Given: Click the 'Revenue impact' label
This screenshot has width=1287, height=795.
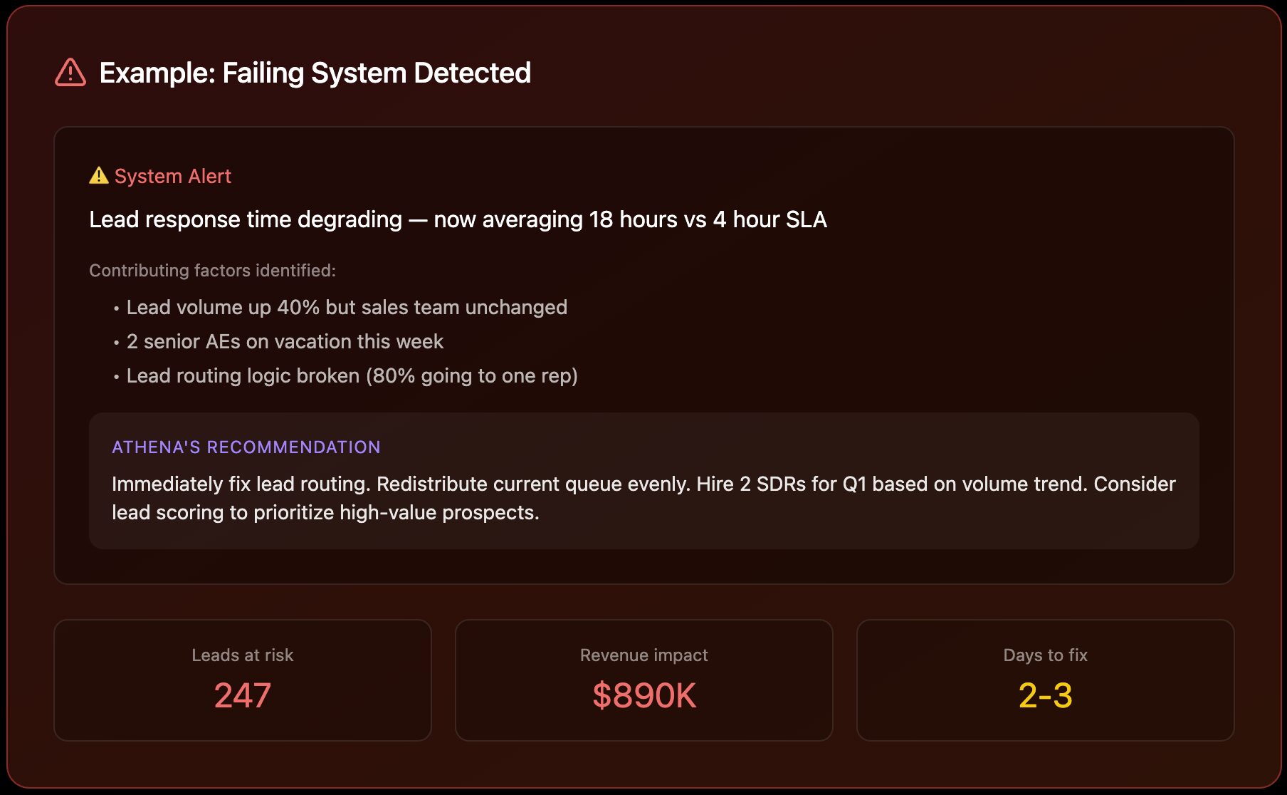Looking at the screenshot, I should click(643, 655).
